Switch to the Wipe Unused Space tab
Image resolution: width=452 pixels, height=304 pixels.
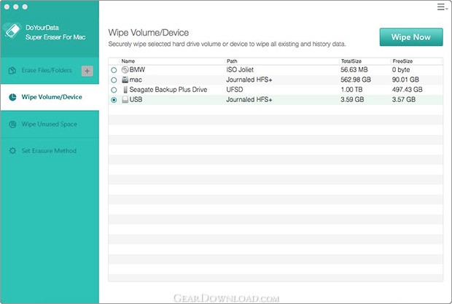click(50, 124)
